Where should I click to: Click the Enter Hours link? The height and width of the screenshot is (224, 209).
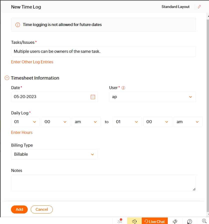coord(22,132)
